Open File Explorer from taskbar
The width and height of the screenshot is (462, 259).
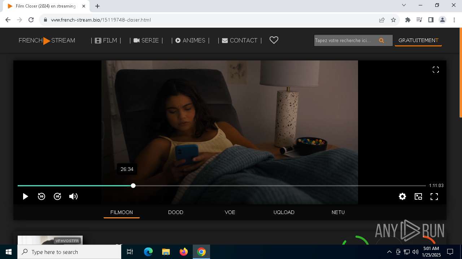click(x=166, y=252)
